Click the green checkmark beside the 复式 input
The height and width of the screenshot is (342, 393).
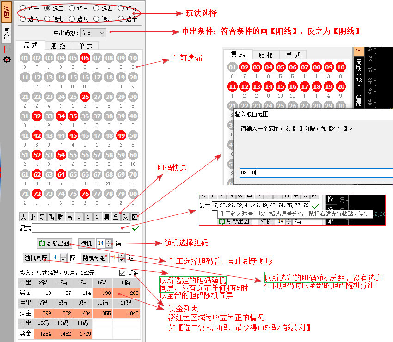[135, 228]
